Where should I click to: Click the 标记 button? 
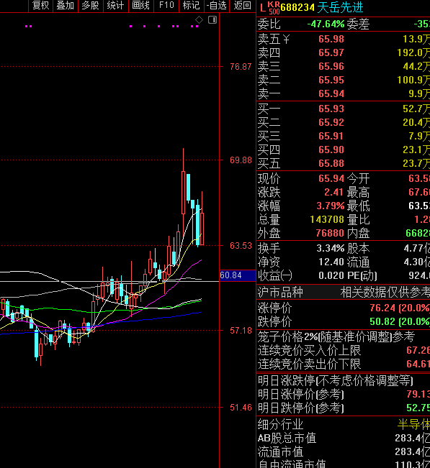click(x=192, y=5)
